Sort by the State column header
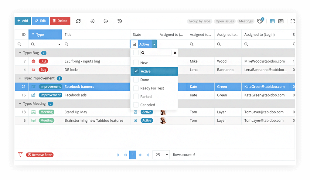The height and width of the screenshot is (180, 310). point(144,35)
